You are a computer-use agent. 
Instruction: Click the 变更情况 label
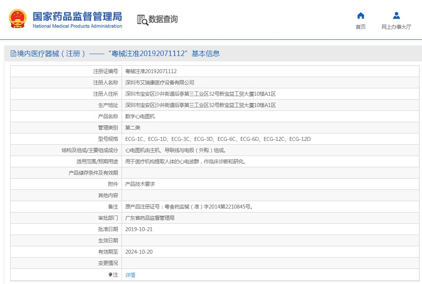tap(108, 263)
